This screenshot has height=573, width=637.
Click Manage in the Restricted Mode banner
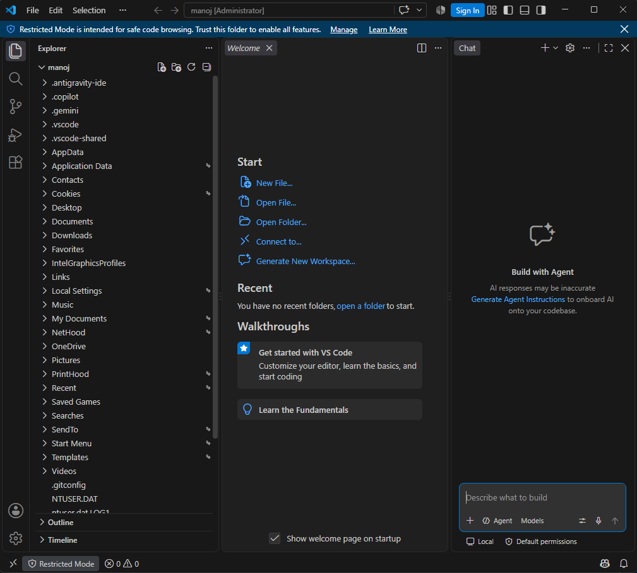click(x=343, y=30)
